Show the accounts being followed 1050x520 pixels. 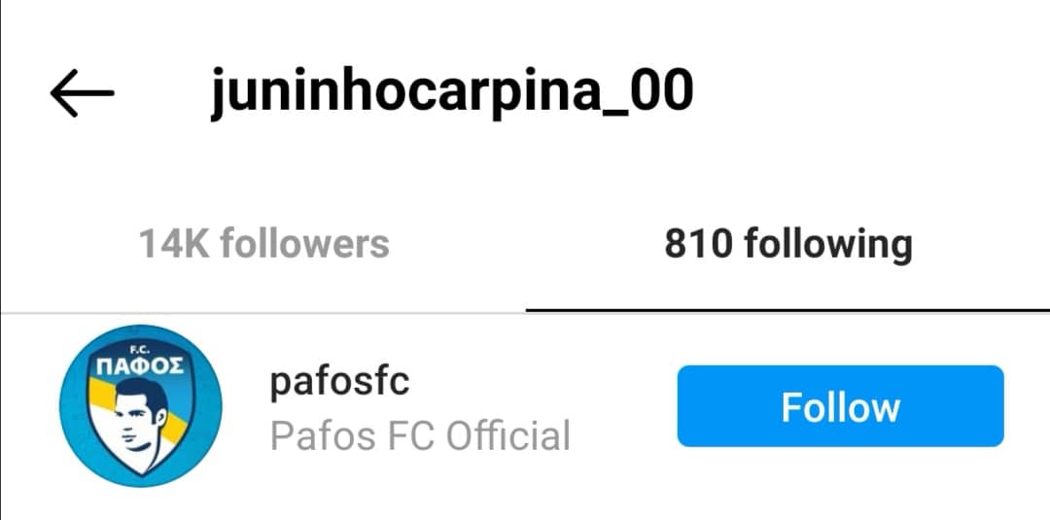click(x=788, y=244)
